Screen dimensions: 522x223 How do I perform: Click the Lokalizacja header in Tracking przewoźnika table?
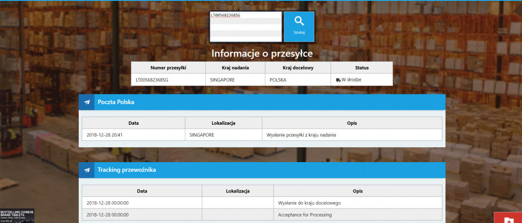click(238, 191)
